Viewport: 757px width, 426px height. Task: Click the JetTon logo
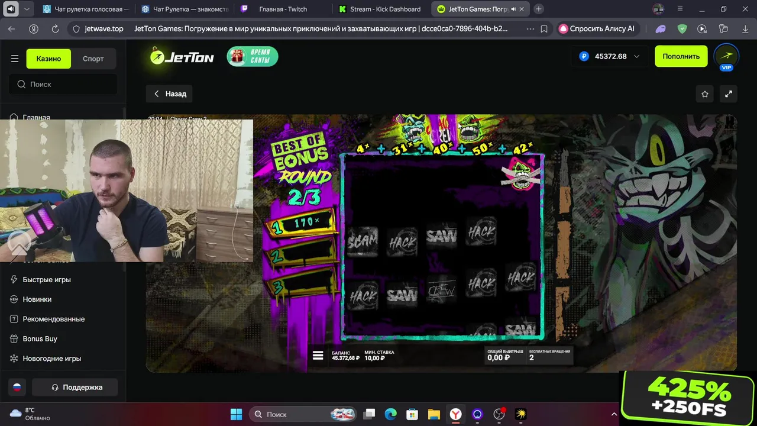tap(182, 56)
